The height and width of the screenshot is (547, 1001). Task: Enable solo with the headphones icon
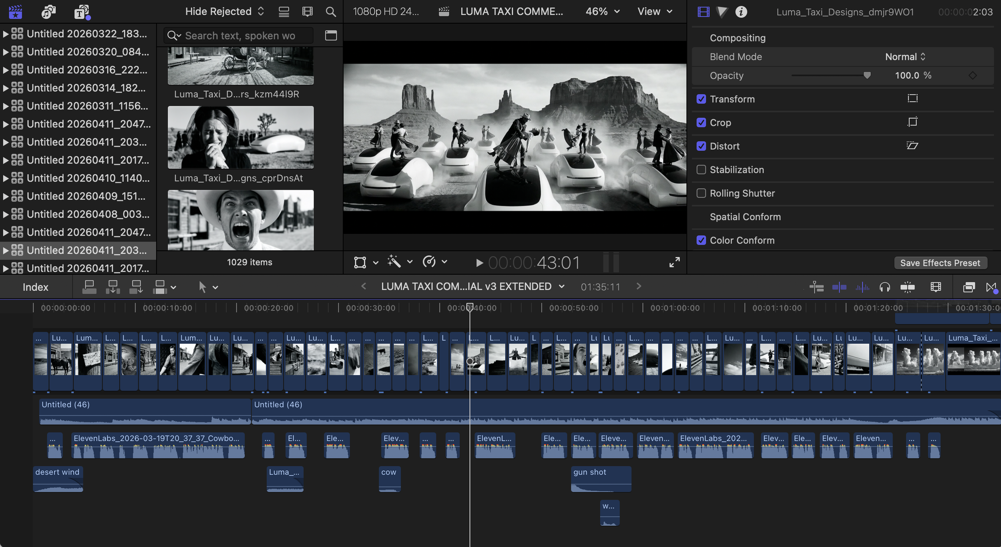point(884,287)
